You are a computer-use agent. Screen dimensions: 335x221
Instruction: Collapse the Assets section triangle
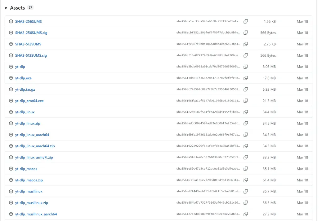[x=6, y=8]
